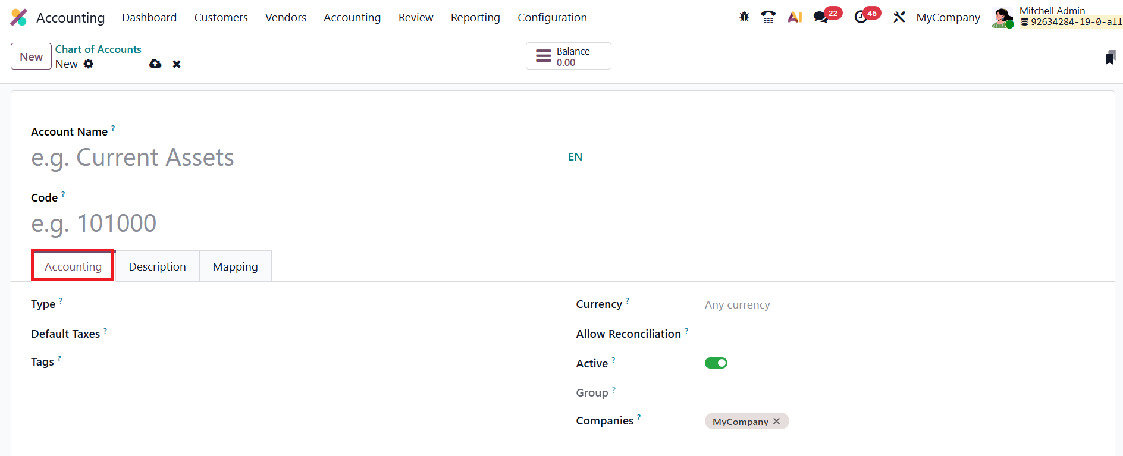
Task: Switch to the Mapping tab
Action: pyautogui.click(x=235, y=266)
